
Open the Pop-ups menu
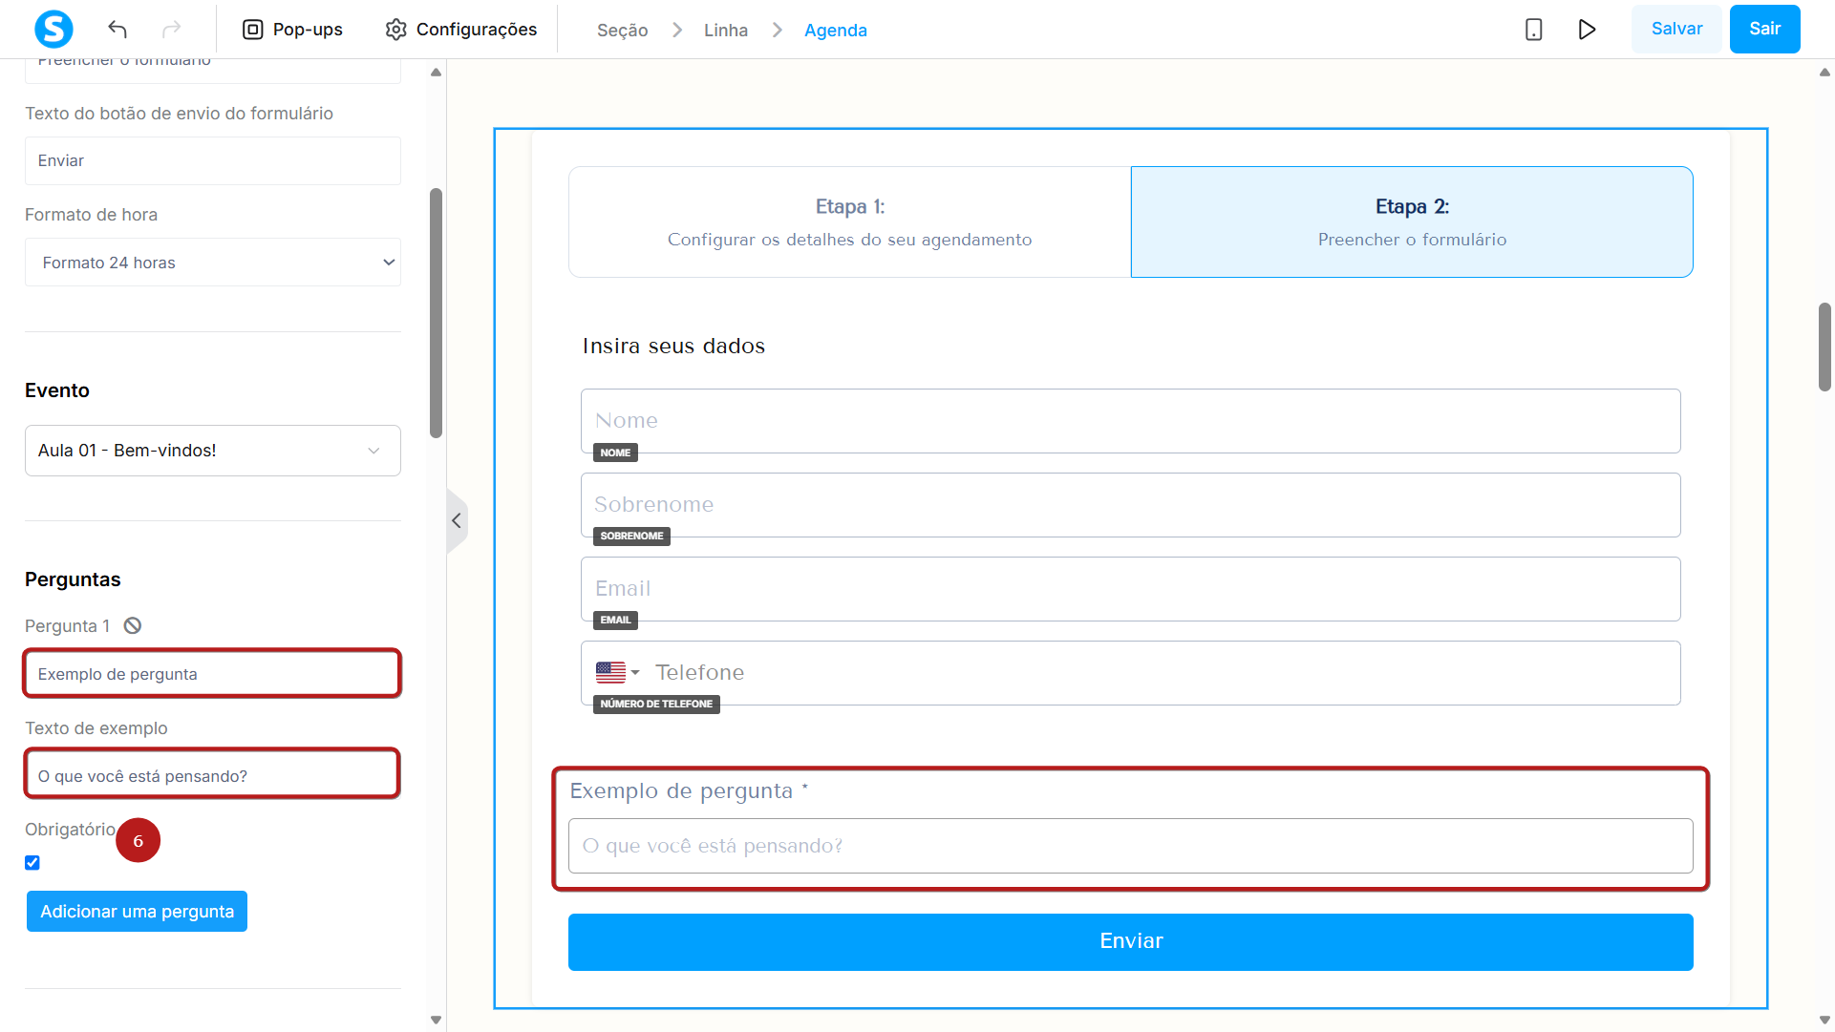[x=292, y=30]
